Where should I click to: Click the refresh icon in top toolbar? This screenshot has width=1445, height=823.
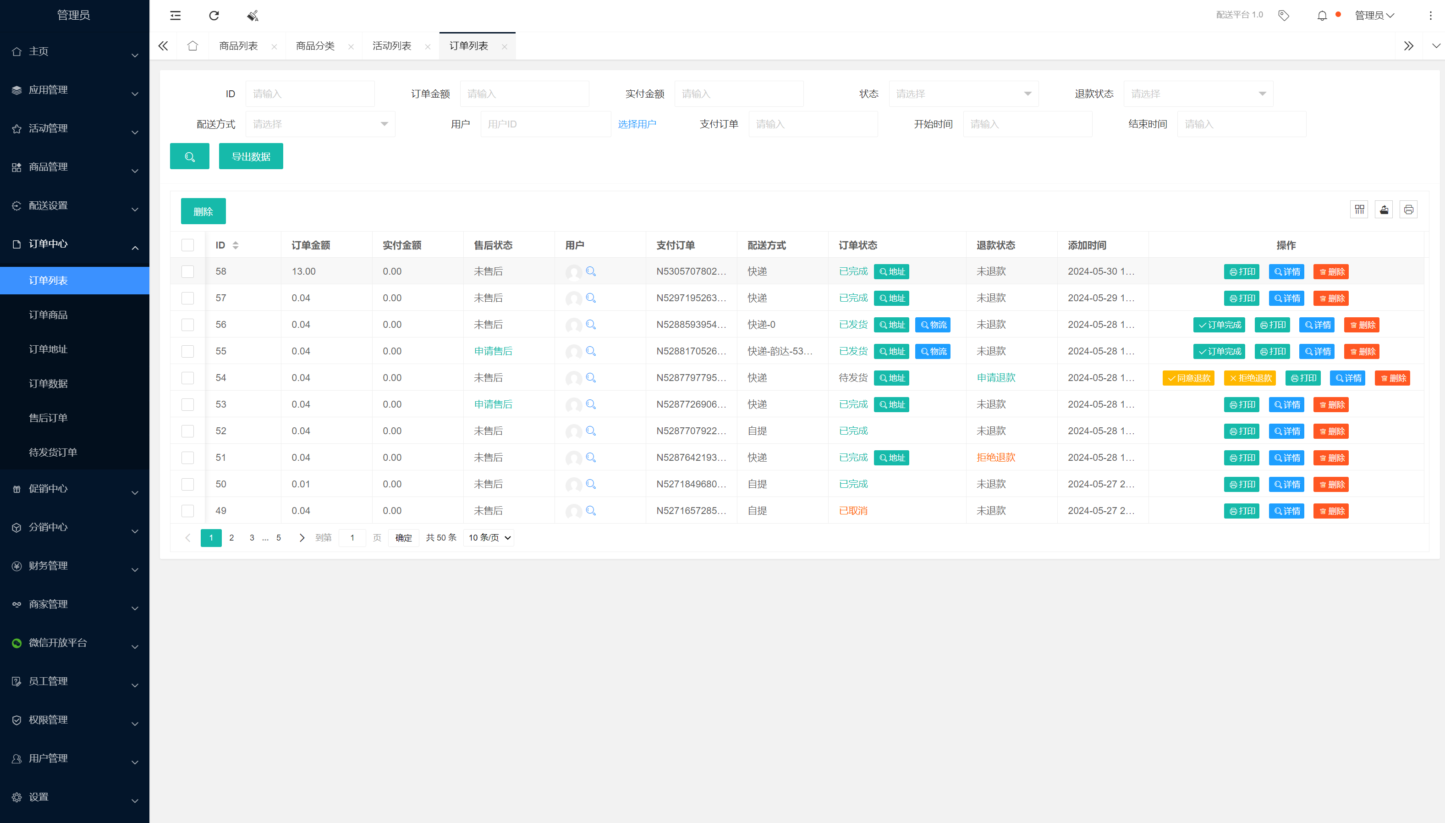pyautogui.click(x=214, y=15)
